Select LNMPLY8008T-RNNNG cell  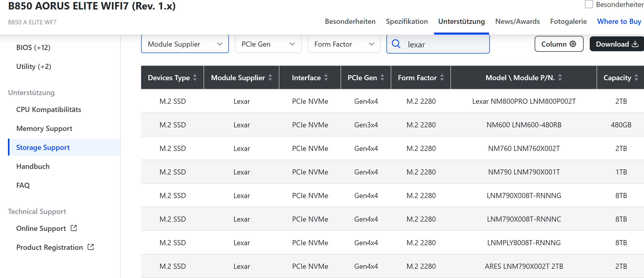click(524, 243)
